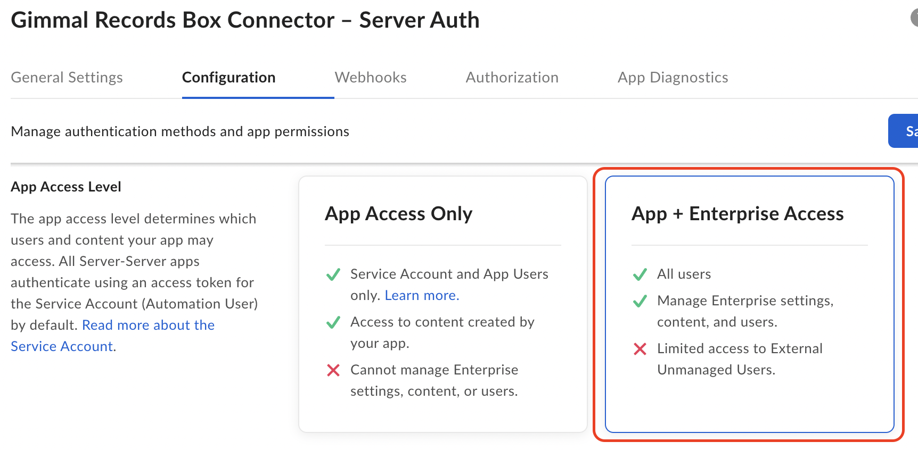Click checkmark beside Service Account and App Users

click(x=333, y=274)
